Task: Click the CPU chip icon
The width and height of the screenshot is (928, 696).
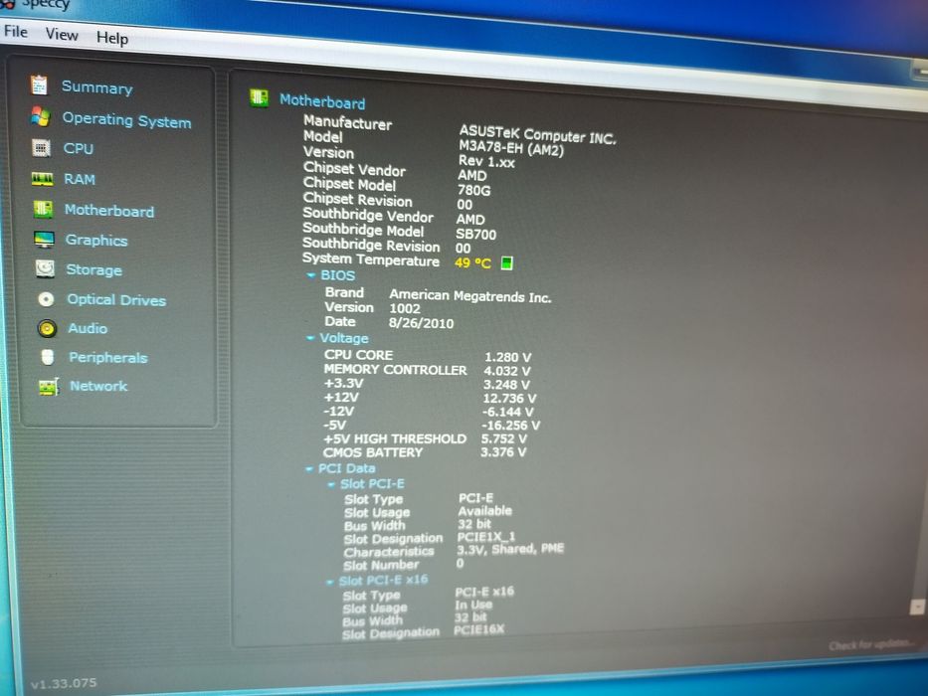Action: coord(41,147)
